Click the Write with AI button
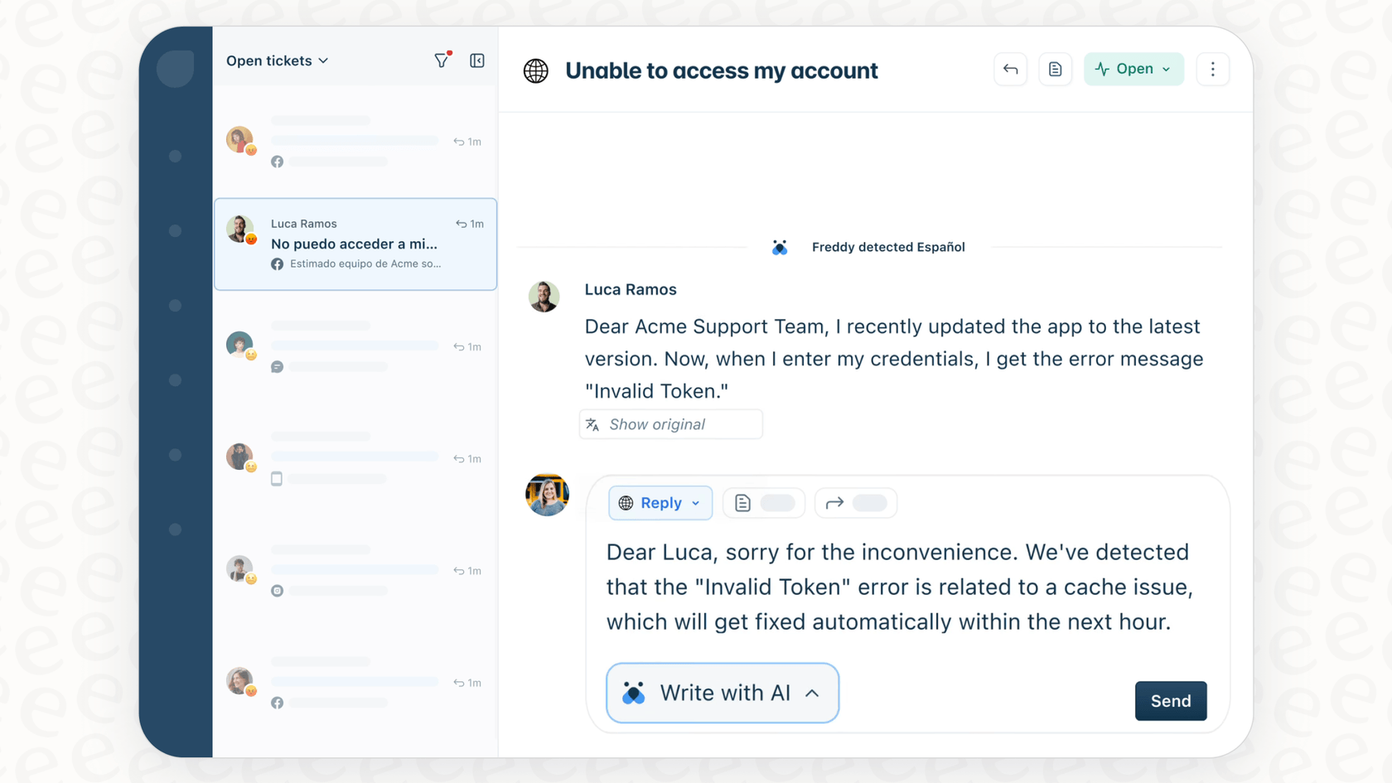The height and width of the screenshot is (783, 1392). pyautogui.click(x=722, y=693)
